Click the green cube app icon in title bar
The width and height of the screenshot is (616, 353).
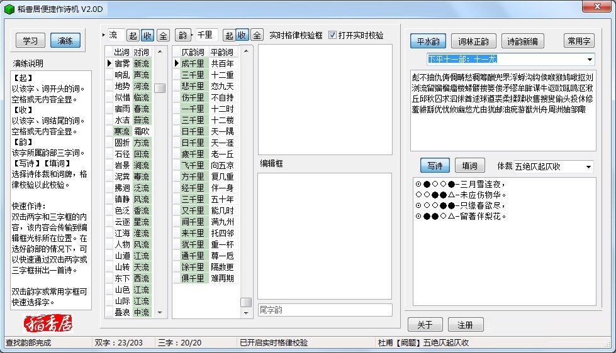(x=9, y=9)
